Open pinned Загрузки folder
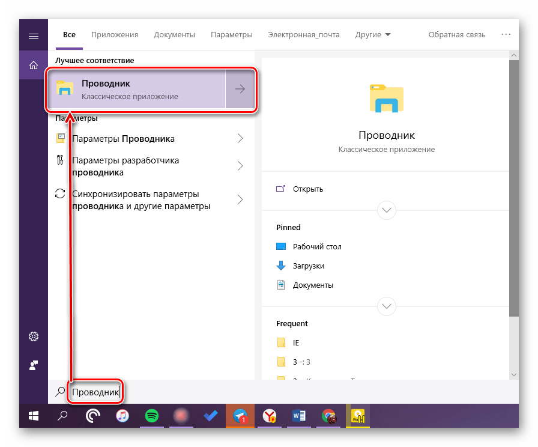Viewport: 538px width, 447px height. [308, 266]
